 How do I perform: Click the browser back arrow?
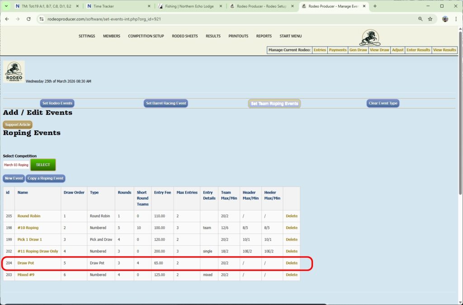pos(7,19)
